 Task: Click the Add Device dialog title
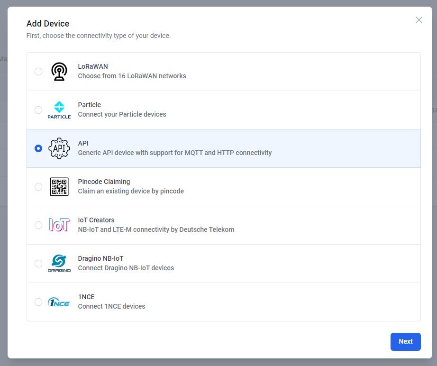(x=48, y=23)
